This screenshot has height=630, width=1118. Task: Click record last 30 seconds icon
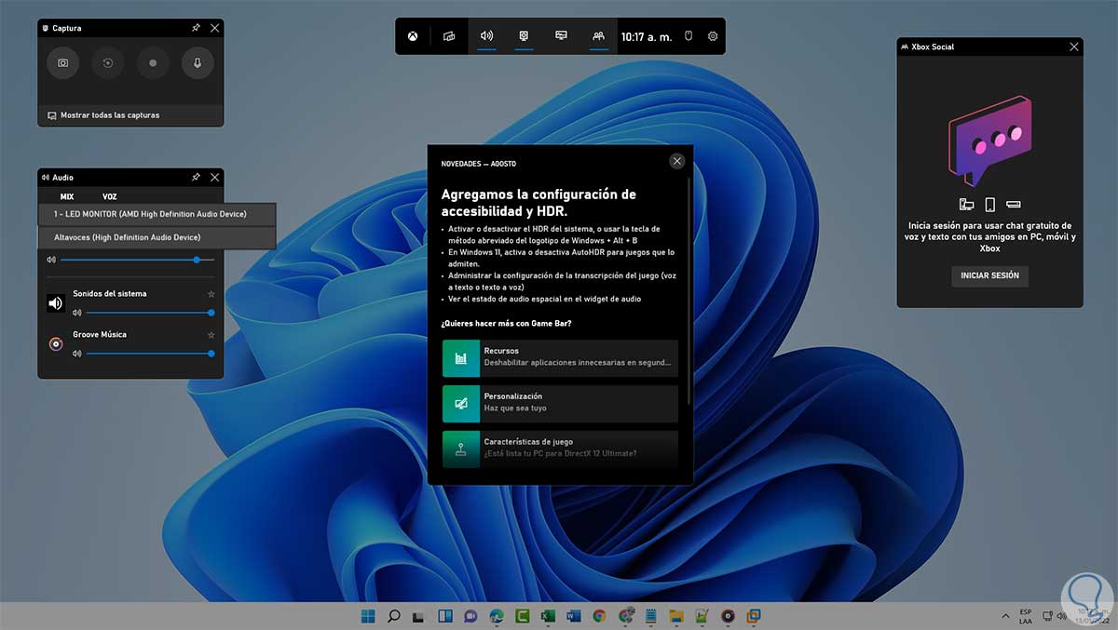click(108, 63)
